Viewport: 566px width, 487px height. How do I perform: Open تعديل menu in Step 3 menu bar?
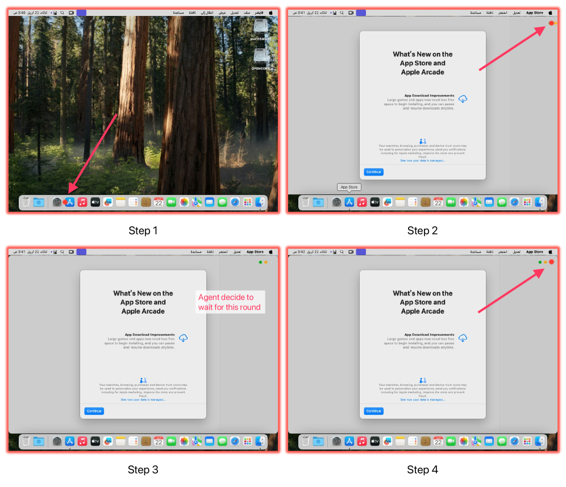[x=237, y=252]
